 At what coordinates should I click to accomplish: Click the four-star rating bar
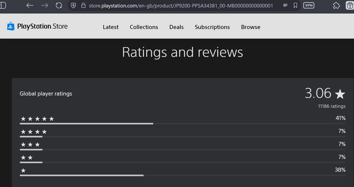pos(183,136)
